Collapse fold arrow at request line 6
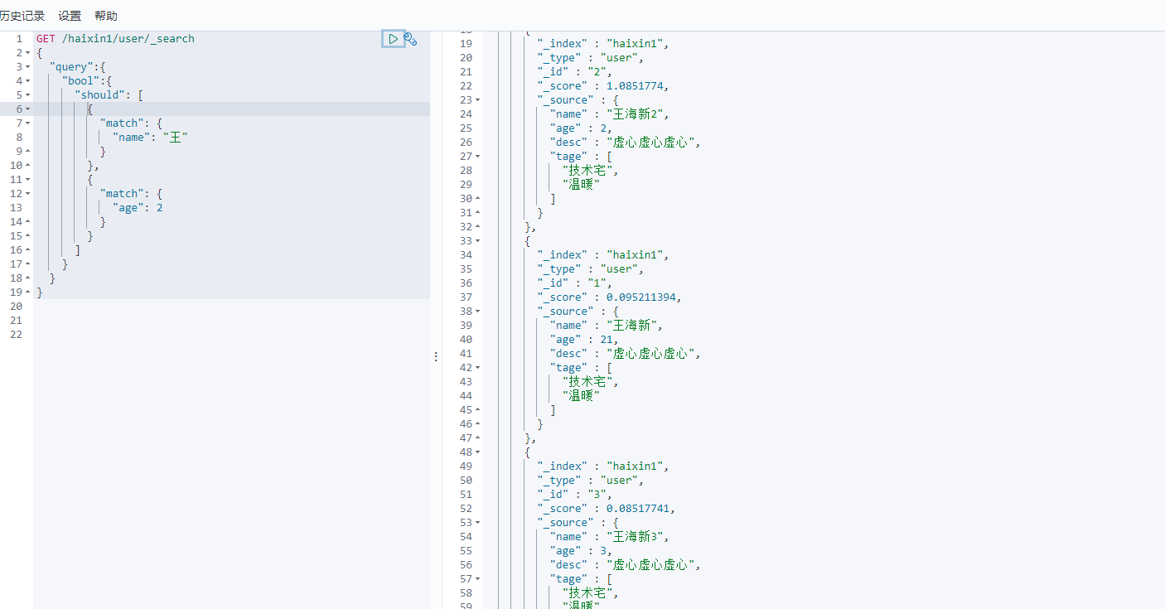Screen dimensions: 1165x609 [28, 109]
